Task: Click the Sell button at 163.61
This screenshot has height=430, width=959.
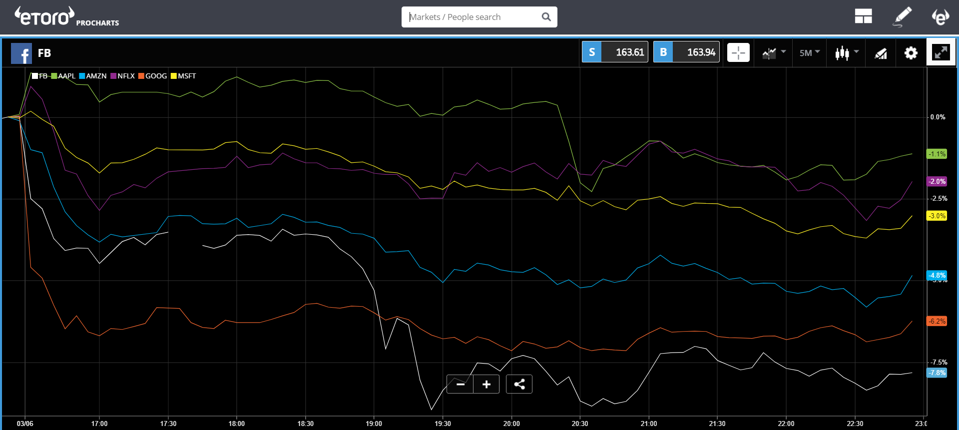Action: pos(615,52)
